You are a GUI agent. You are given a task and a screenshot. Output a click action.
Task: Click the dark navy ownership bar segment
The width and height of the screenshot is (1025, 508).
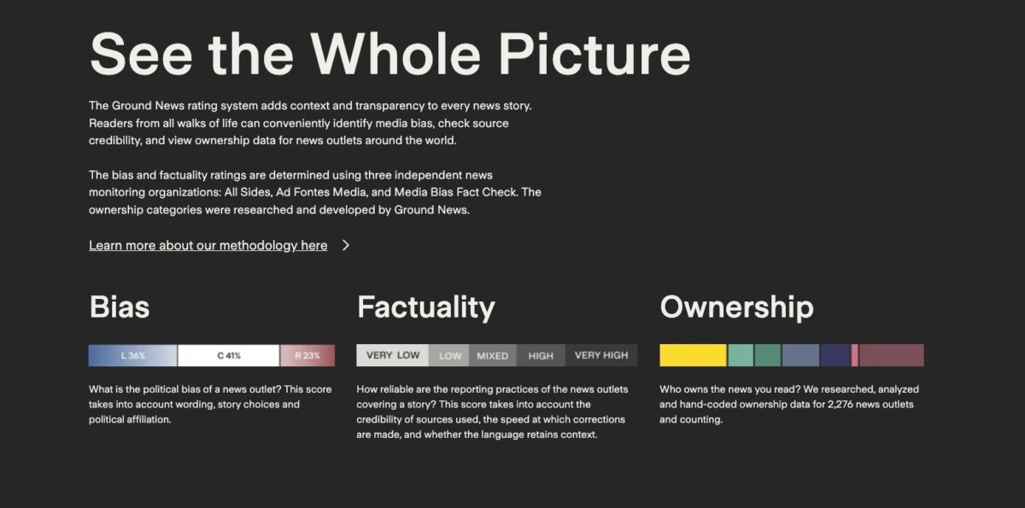pyautogui.click(x=835, y=355)
